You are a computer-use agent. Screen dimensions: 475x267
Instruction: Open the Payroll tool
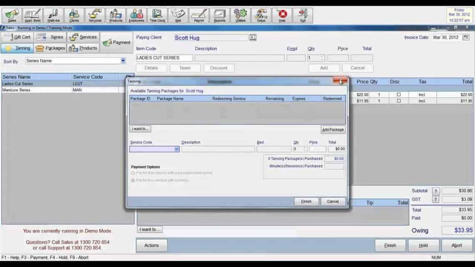click(199, 14)
